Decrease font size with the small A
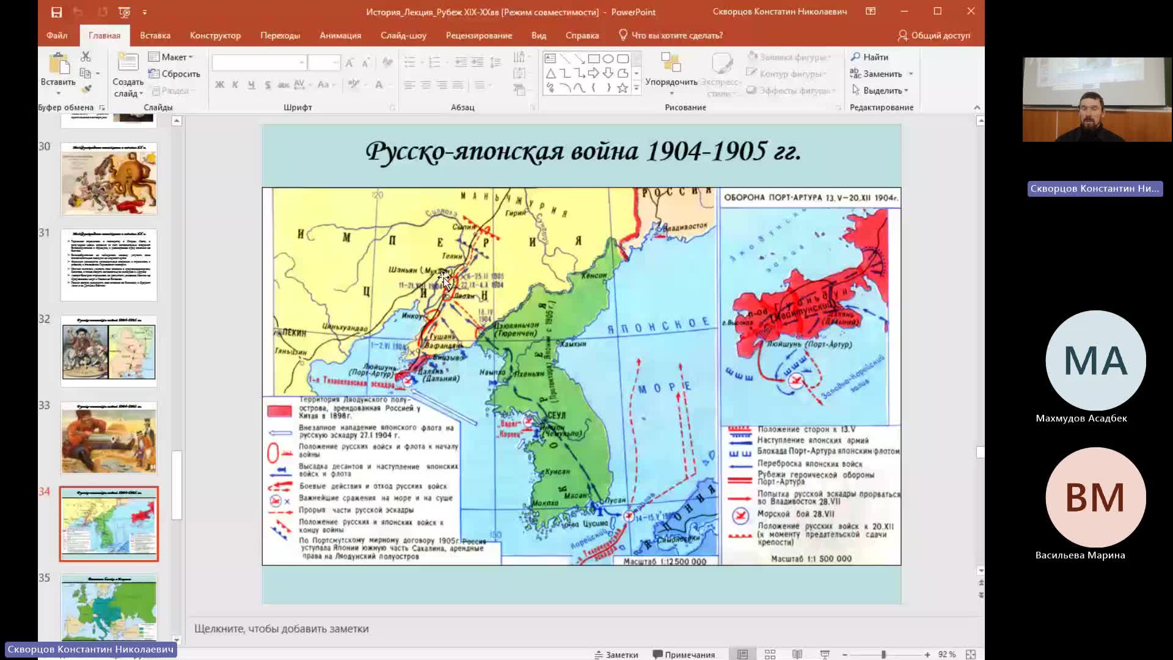Viewport: 1173px width, 660px height. pyautogui.click(x=365, y=62)
